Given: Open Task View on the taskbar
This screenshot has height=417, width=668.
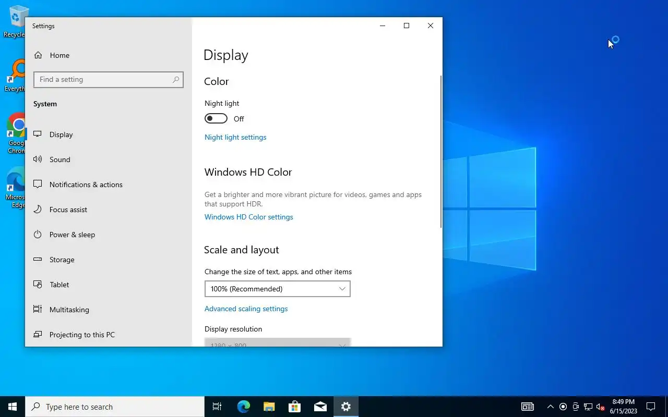Looking at the screenshot, I should [x=217, y=407].
